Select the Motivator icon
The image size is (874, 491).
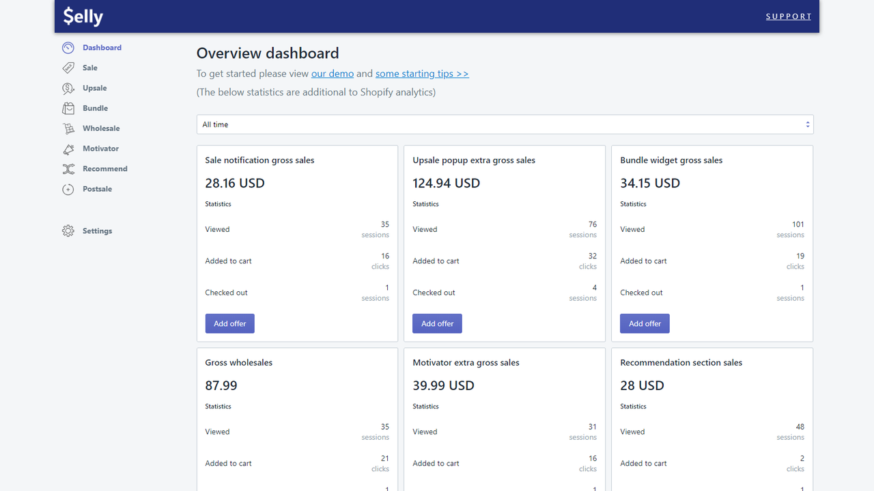click(x=68, y=149)
